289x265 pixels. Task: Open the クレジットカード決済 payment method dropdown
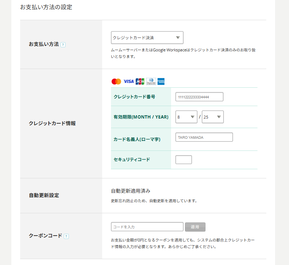pyautogui.click(x=147, y=37)
